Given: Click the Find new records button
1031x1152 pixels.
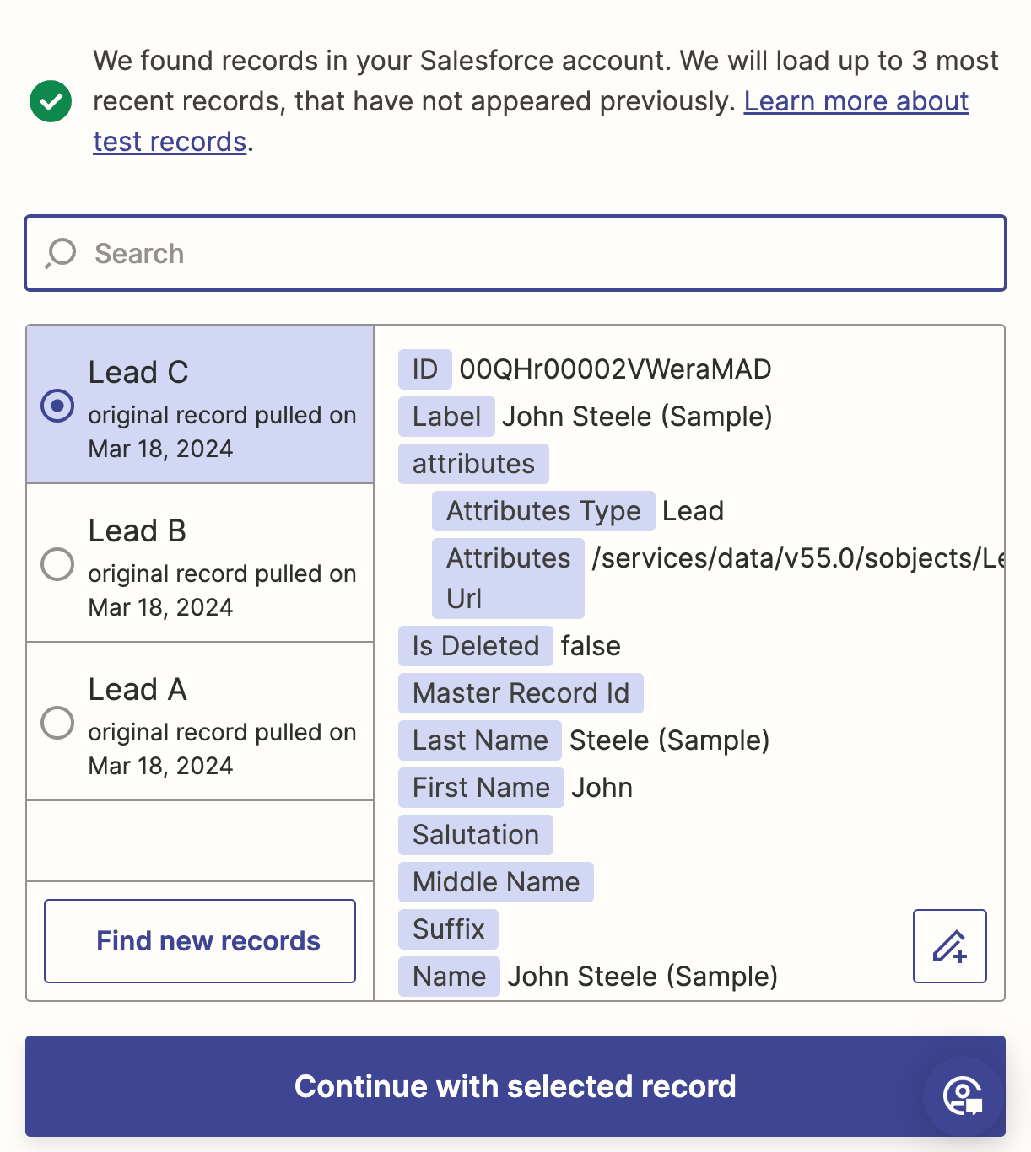Looking at the screenshot, I should click(x=200, y=941).
